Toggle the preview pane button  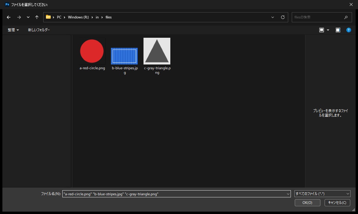[x=338, y=30]
